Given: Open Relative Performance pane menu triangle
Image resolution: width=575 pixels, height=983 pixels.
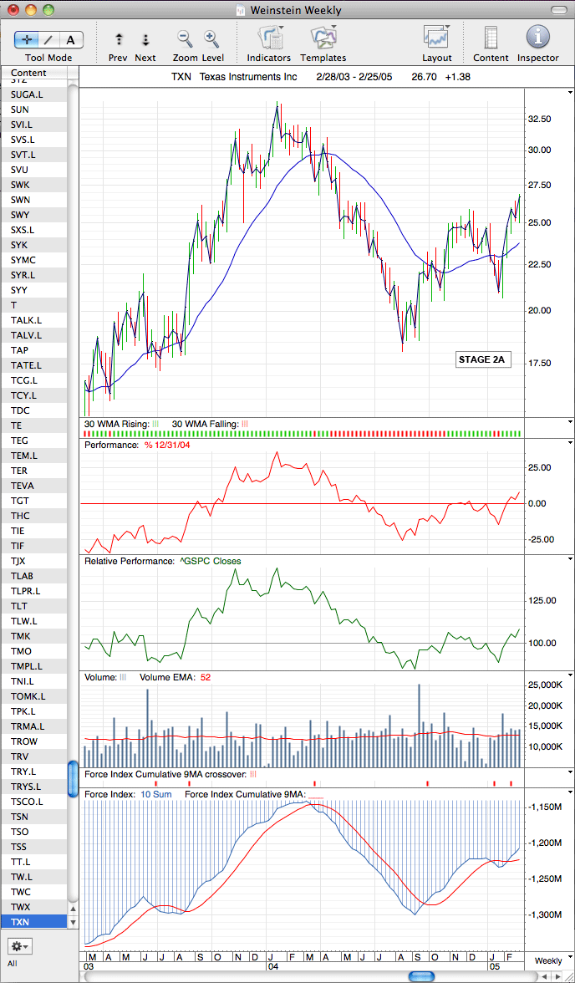Looking at the screenshot, I should tap(570, 558).
